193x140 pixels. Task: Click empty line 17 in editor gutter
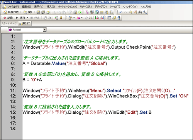click(x=13, y=123)
